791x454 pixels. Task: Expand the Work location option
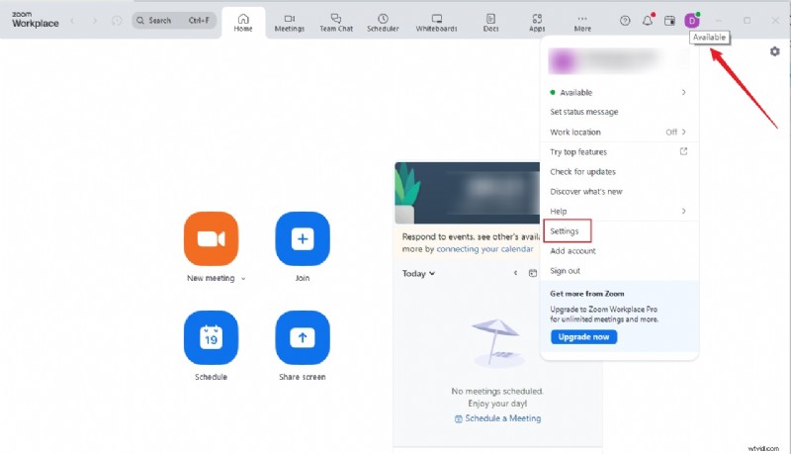coord(618,132)
